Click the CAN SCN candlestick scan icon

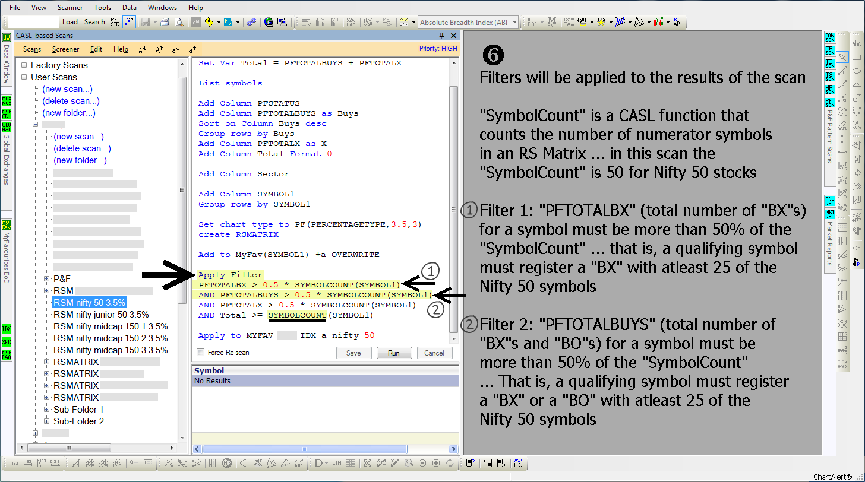(x=830, y=38)
